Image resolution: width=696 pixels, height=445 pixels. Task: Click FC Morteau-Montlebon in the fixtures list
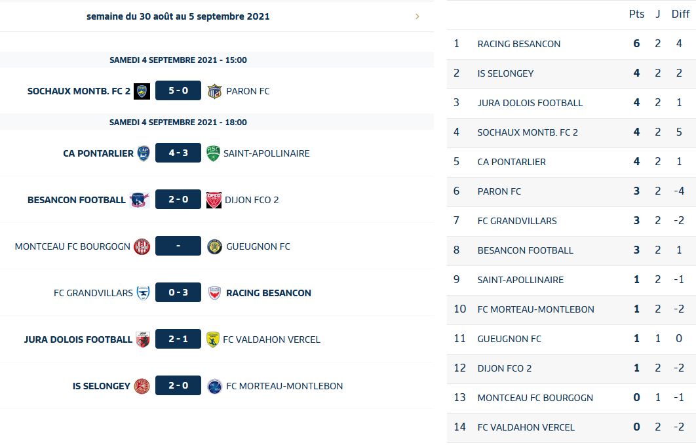[284, 386]
